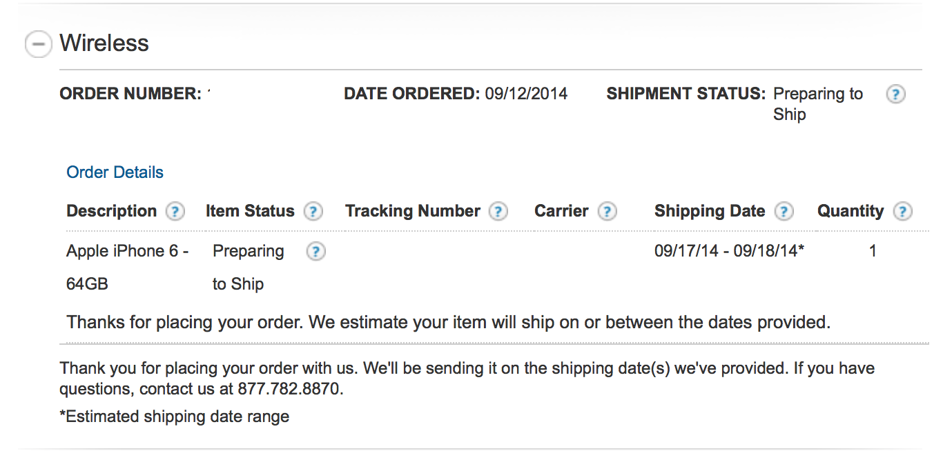The height and width of the screenshot is (451, 943).
Task: Open help for Shipment Status
Action: [895, 94]
